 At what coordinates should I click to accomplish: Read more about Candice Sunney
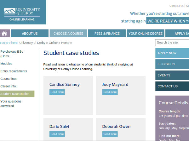[x=57, y=92]
